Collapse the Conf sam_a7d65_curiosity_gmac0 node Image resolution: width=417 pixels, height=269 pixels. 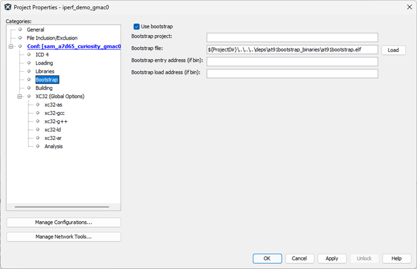point(11,46)
